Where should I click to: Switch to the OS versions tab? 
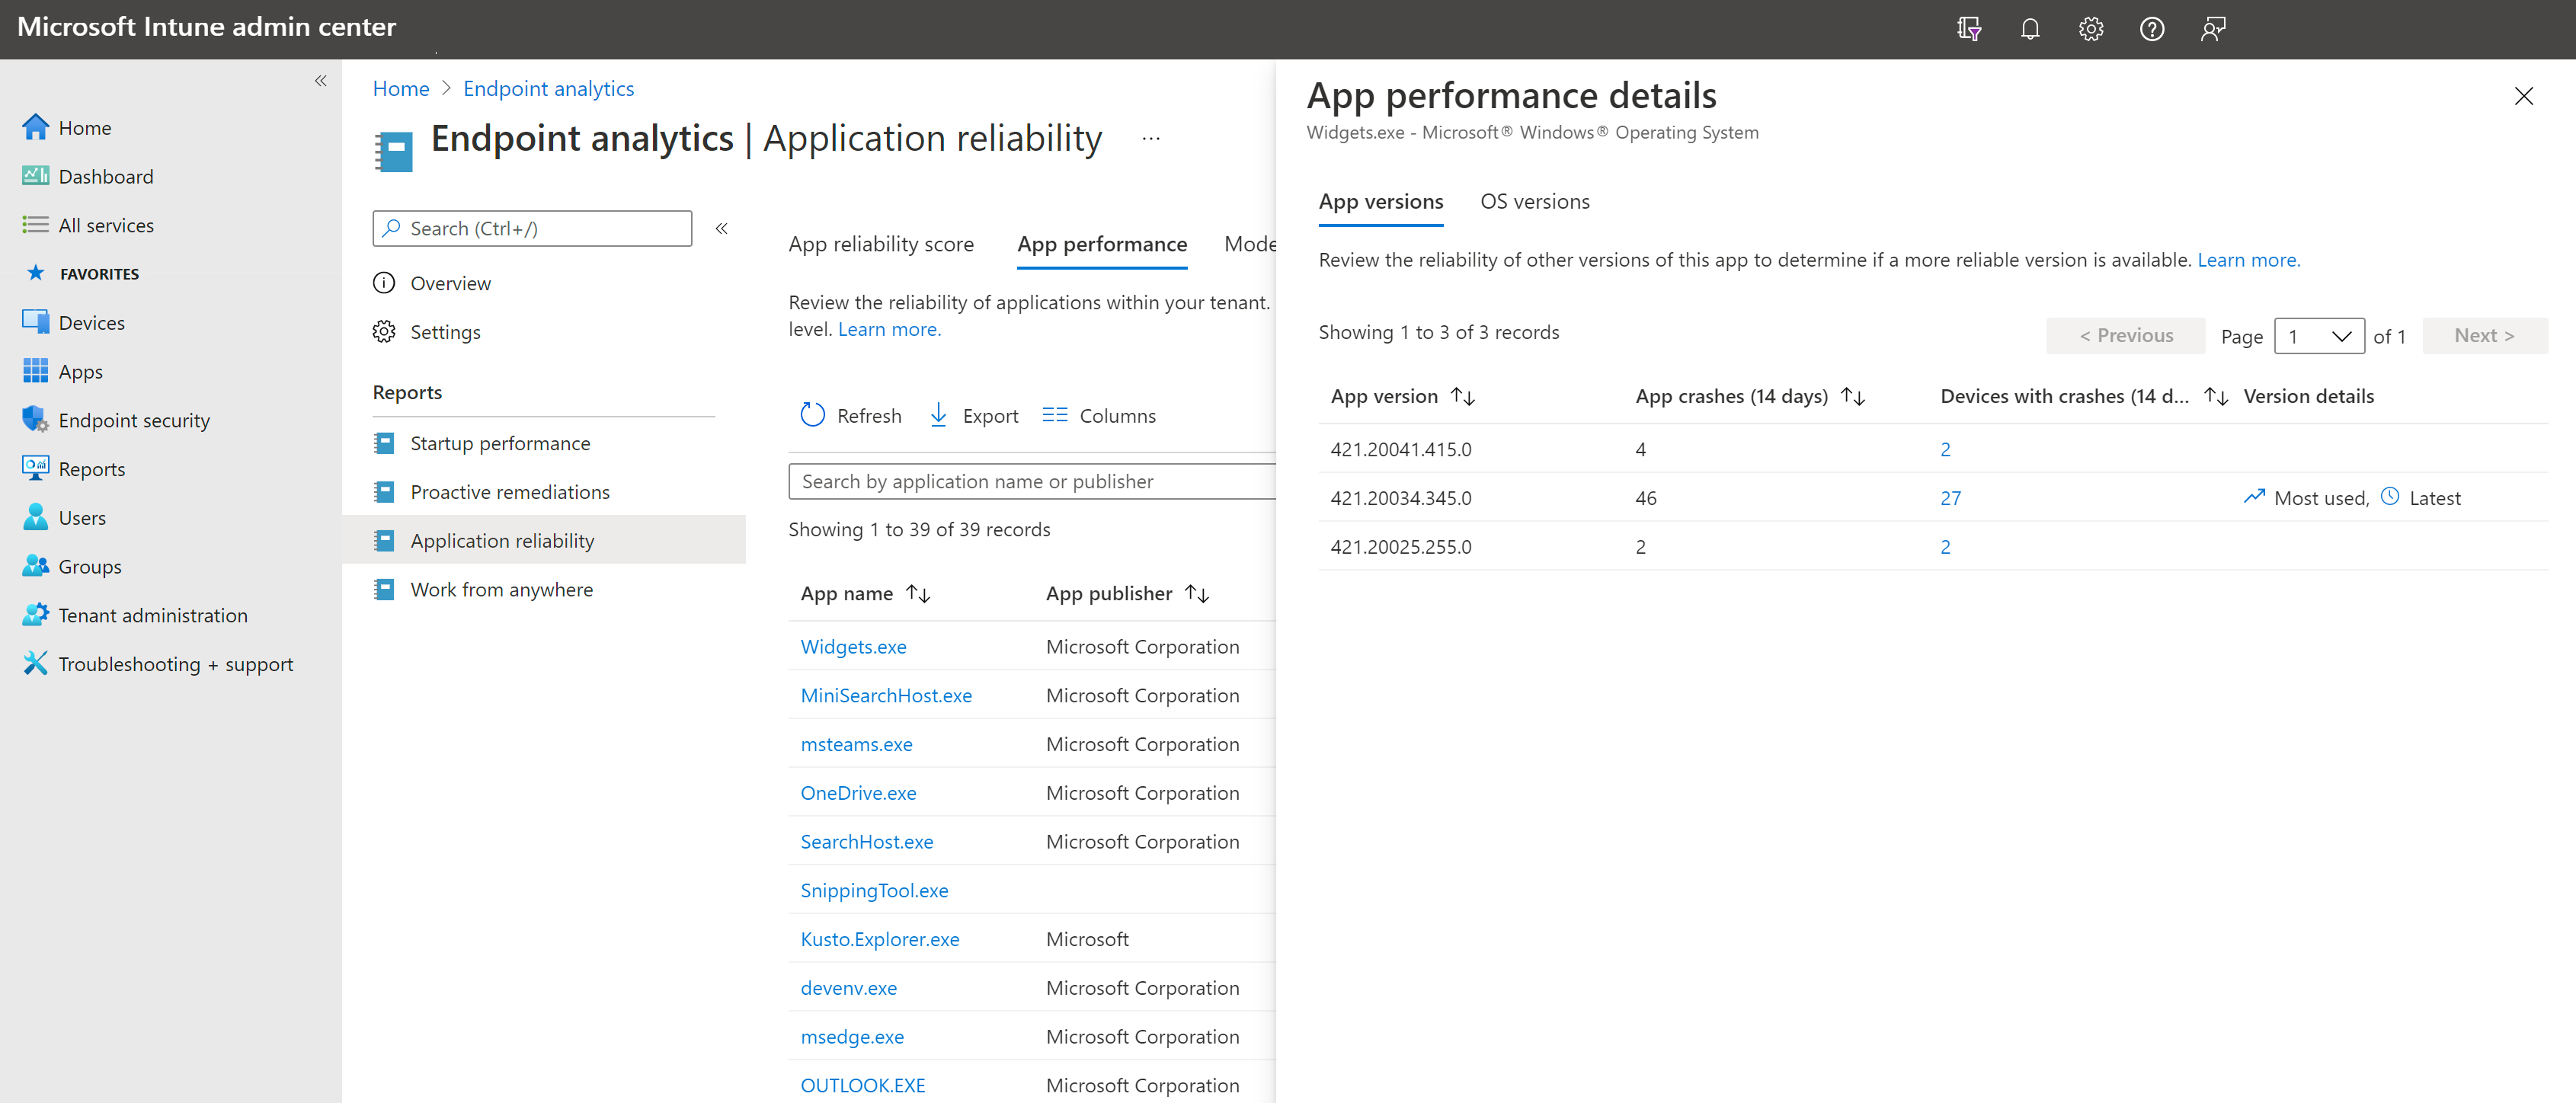pyautogui.click(x=1534, y=202)
